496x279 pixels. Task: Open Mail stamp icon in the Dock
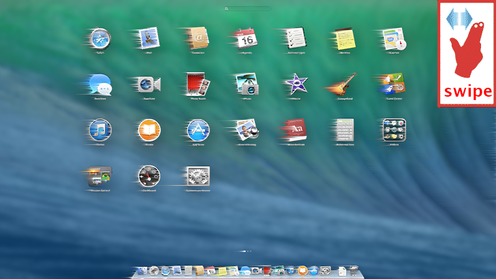177,271
